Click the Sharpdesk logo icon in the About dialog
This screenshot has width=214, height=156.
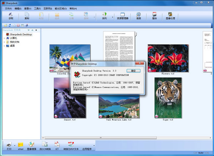pos(77,75)
